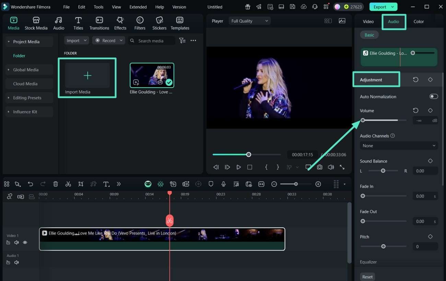This screenshot has height=281, width=446.
Task: Add a Volume keyframe diamond
Action: (x=430, y=111)
